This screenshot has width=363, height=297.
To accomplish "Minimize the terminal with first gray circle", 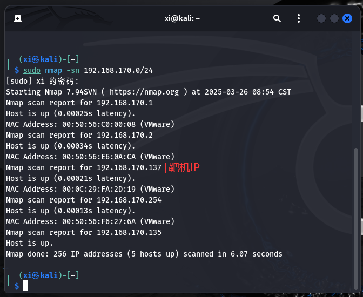I will point(321,18).
